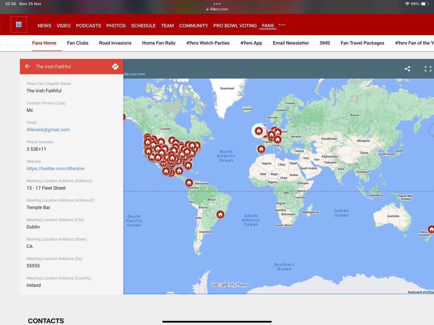
Task: Click the 49ers logo in header
Action: click(19, 25)
